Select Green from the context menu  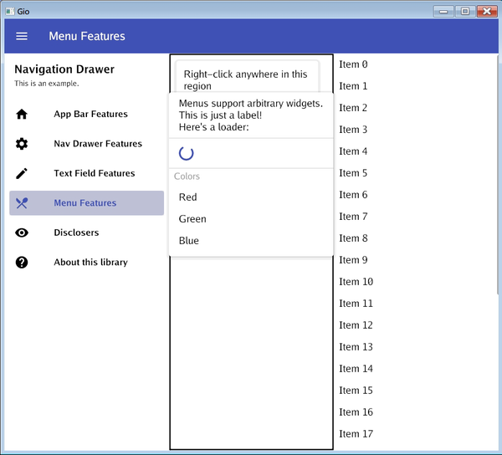click(192, 219)
